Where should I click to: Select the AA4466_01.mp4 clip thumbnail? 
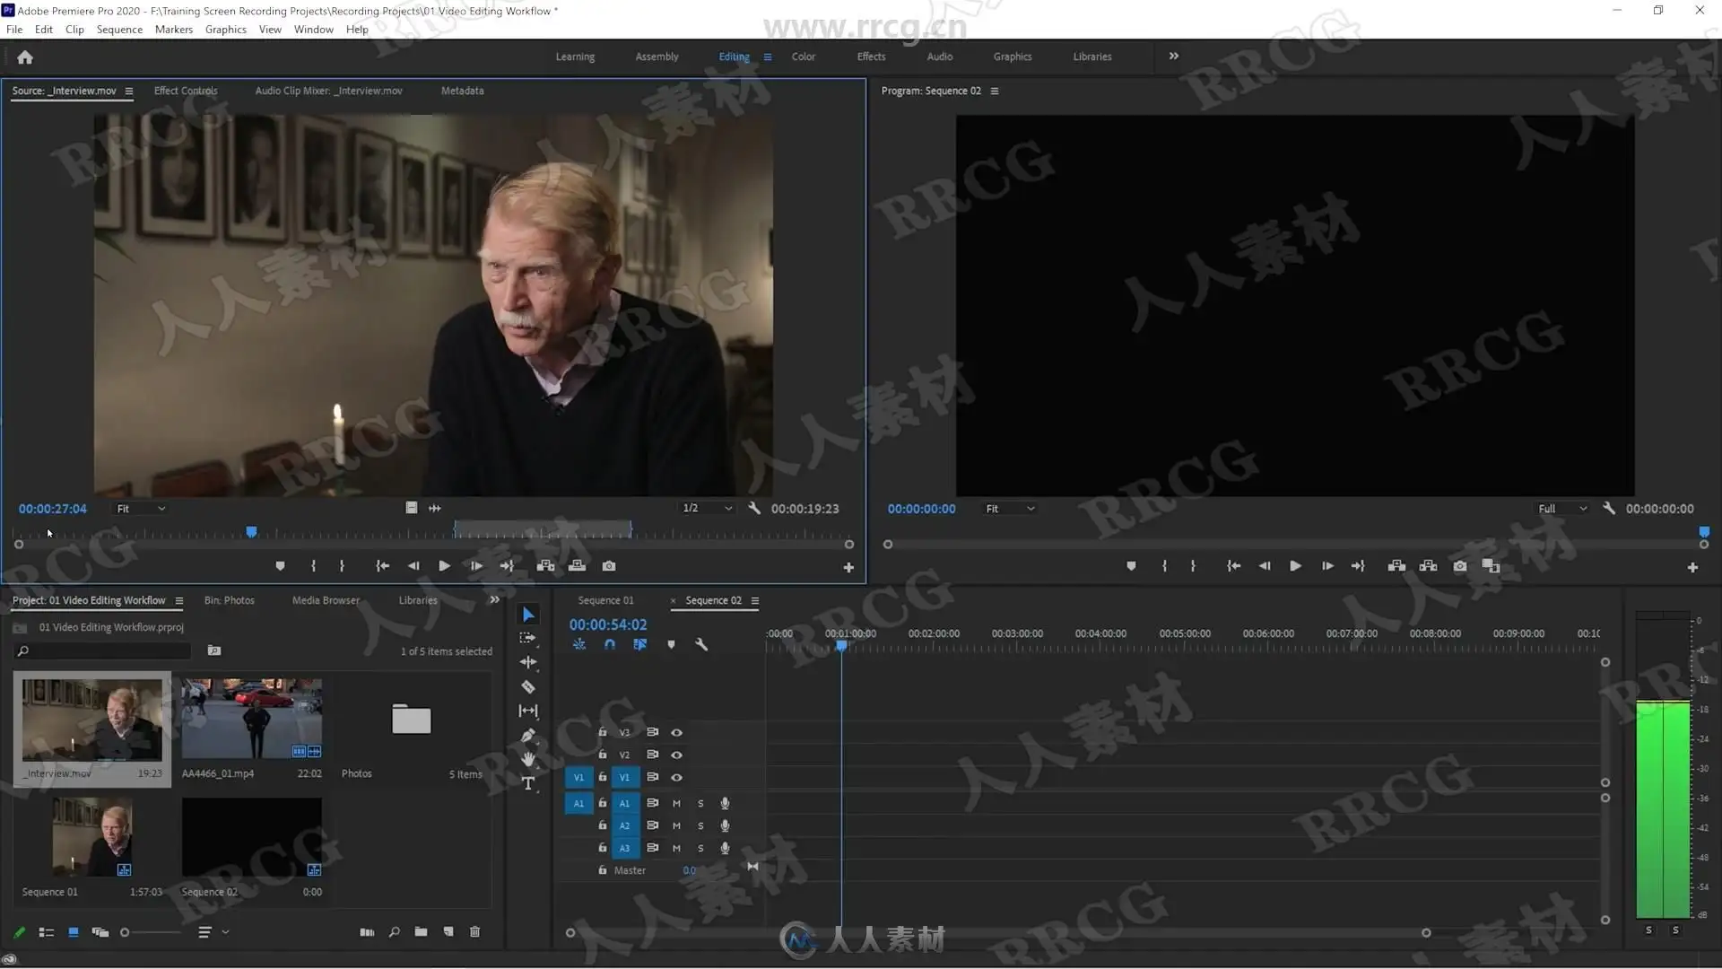[252, 719]
